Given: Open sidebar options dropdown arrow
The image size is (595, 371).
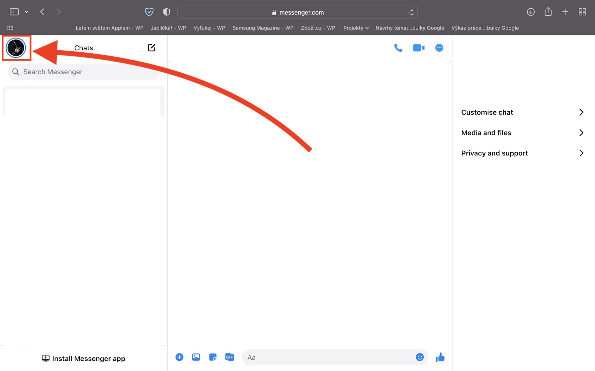Looking at the screenshot, I should pyautogui.click(x=27, y=12).
